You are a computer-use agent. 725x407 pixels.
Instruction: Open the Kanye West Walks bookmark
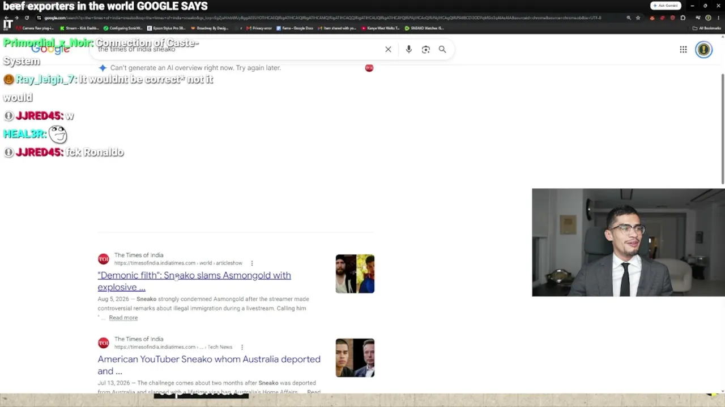[x=381, y=28]
